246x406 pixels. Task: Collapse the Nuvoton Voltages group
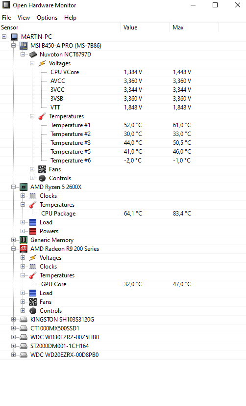[32, 63]
